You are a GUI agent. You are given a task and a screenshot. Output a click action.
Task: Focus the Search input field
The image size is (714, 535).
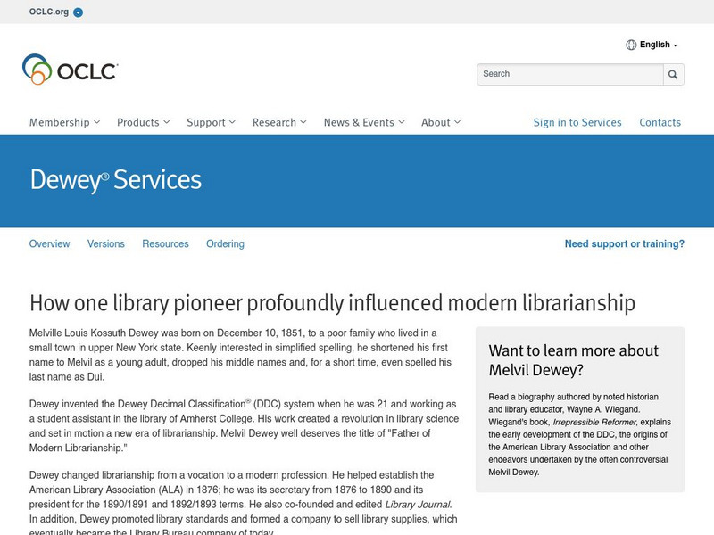coord(569,74)
